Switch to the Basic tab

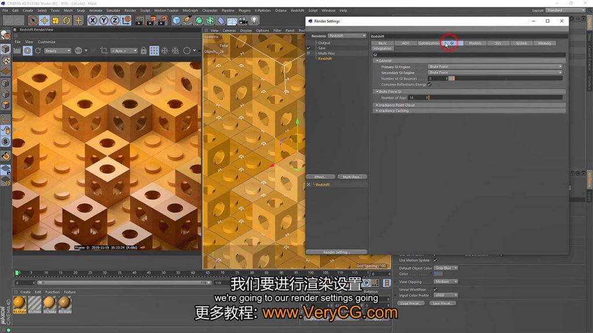coord(382,43)
